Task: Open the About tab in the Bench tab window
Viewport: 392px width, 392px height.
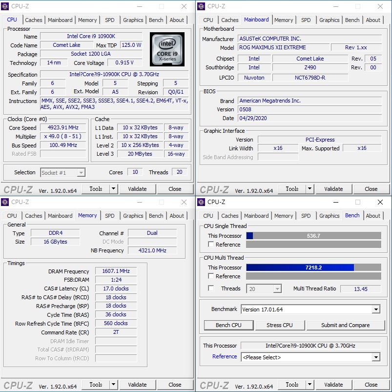Action: point(373,216)
